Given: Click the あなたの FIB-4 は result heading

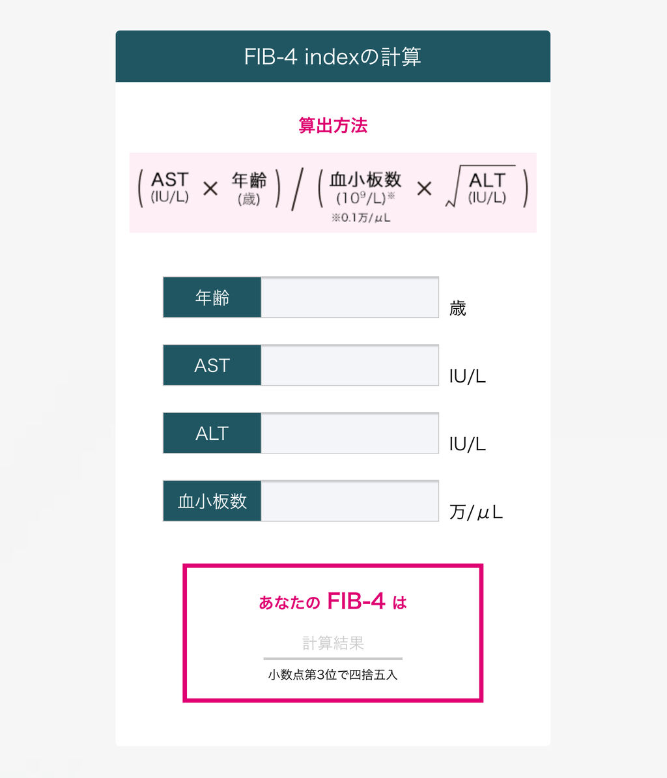Looking at the screenshot, I should (x=333, y=601).
